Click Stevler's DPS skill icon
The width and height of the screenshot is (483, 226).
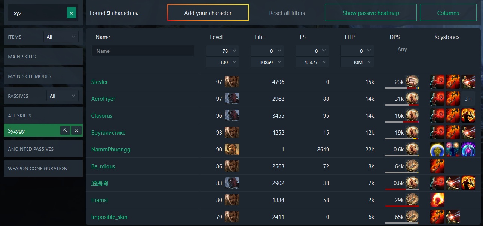[x=412, y=81]
